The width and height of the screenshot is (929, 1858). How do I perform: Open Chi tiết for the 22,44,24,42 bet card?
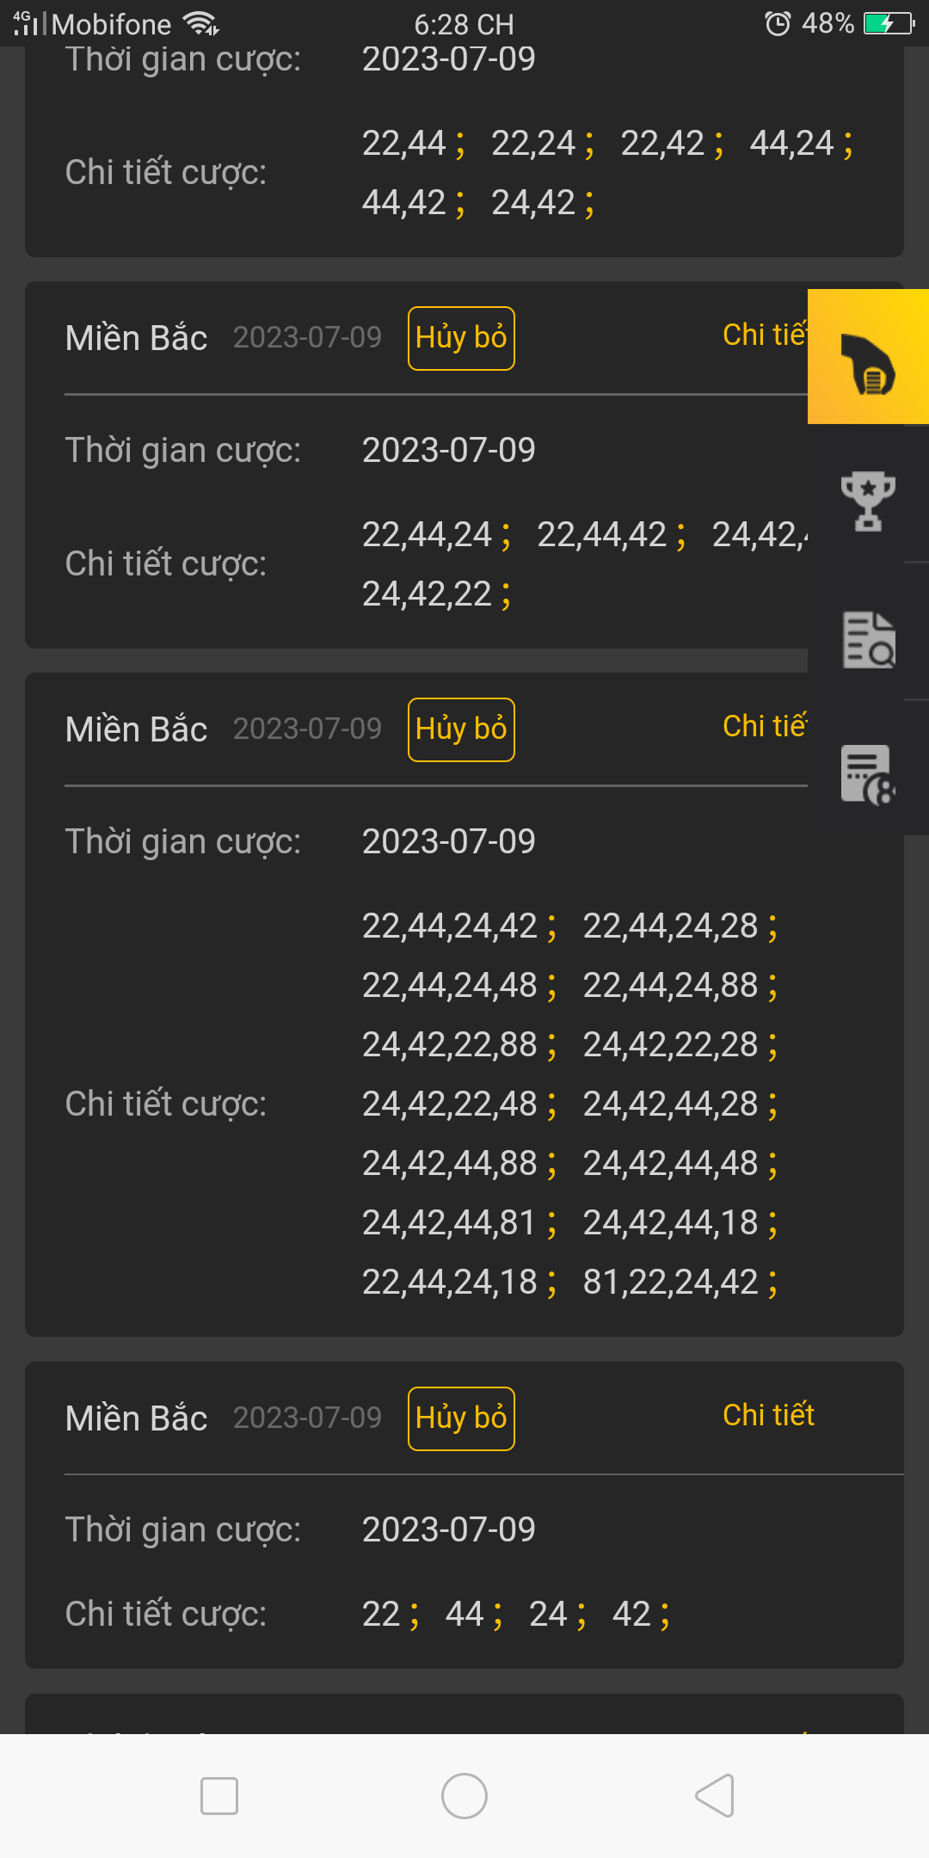click(x=764, y=726)
